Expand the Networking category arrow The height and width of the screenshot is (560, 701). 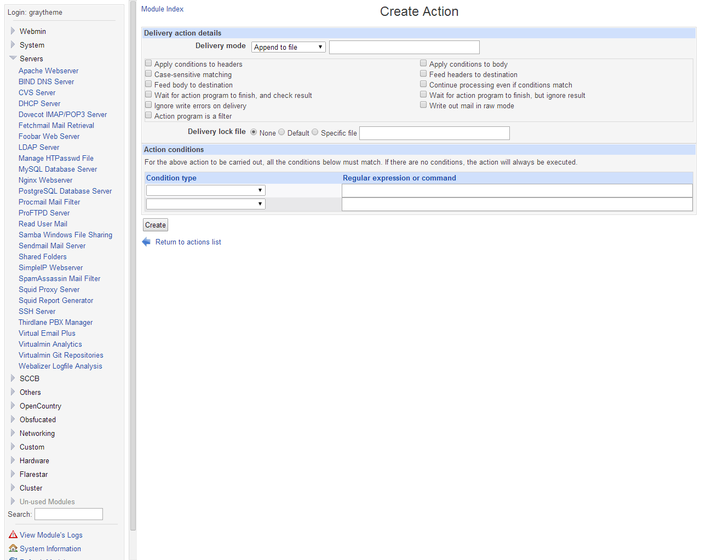[x=13, y=433]
